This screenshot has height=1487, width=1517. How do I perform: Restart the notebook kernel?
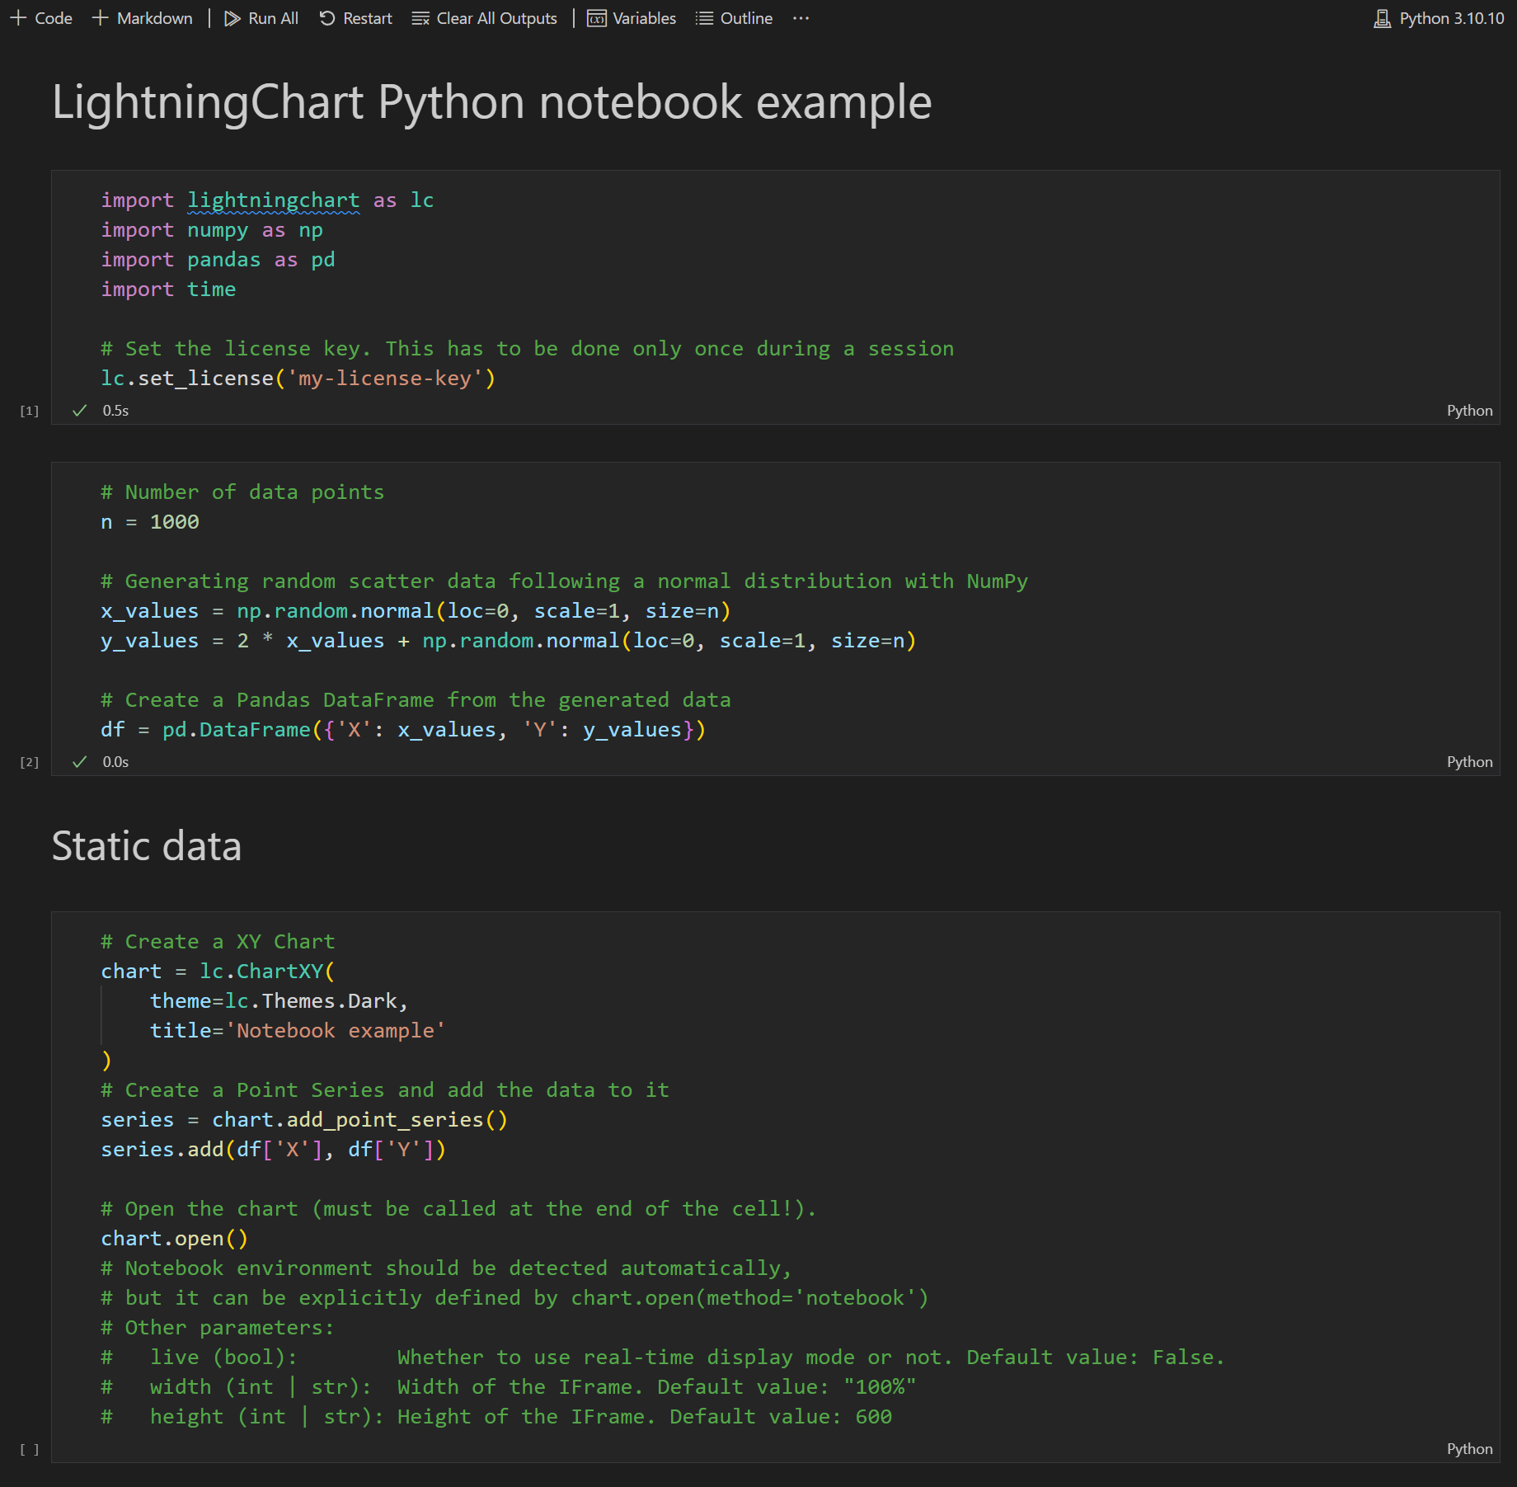pos(355,18)
